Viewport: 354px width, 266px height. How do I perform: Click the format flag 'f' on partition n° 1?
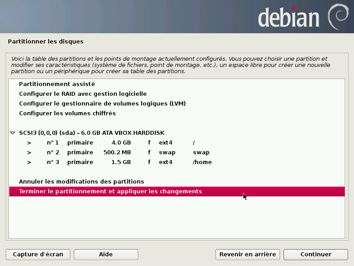149,143
